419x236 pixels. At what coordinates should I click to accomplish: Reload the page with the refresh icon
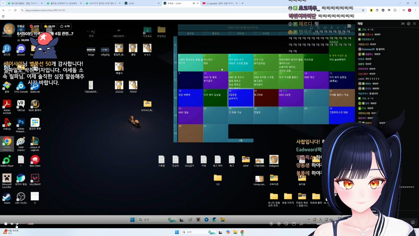15,10
